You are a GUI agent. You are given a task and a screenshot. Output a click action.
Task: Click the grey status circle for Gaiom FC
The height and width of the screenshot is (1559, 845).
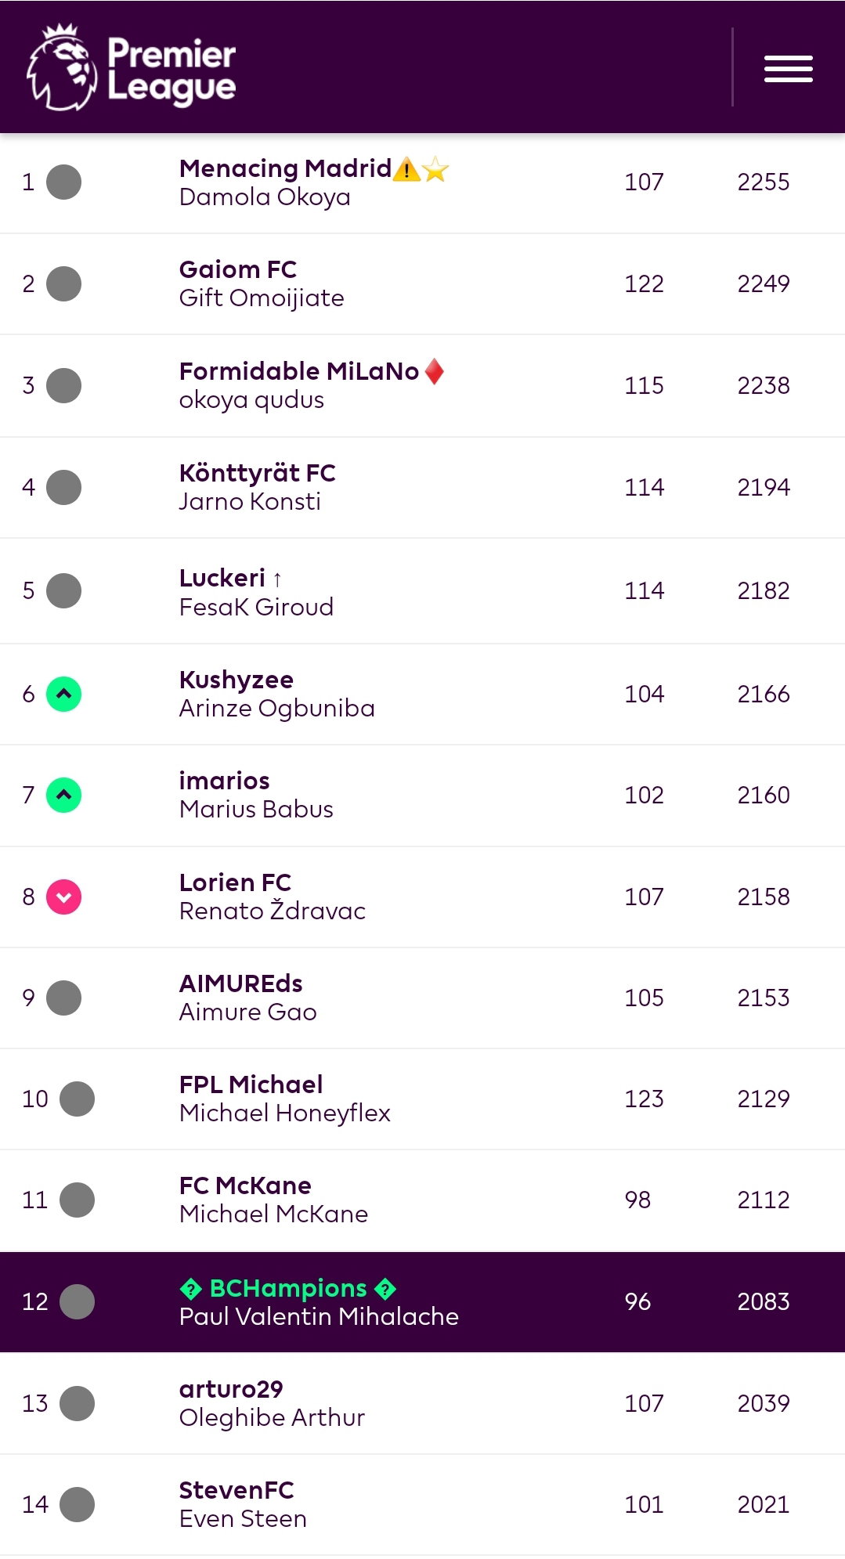[x=64, y=283]
